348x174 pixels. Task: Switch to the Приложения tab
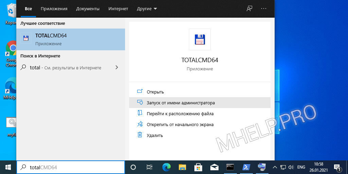(x=54, y=9)
